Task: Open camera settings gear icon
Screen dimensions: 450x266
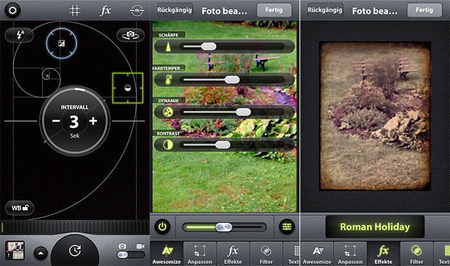Action: (x=12, y=10)
